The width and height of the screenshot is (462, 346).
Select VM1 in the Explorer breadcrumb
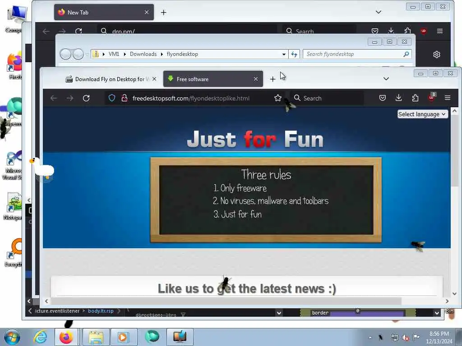pos(114,54)
